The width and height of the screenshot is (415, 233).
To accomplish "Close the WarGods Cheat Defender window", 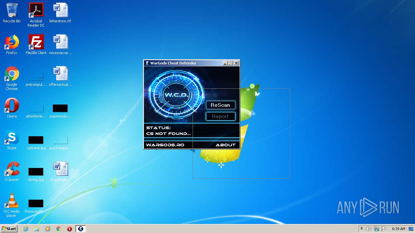I will point(236,63).
